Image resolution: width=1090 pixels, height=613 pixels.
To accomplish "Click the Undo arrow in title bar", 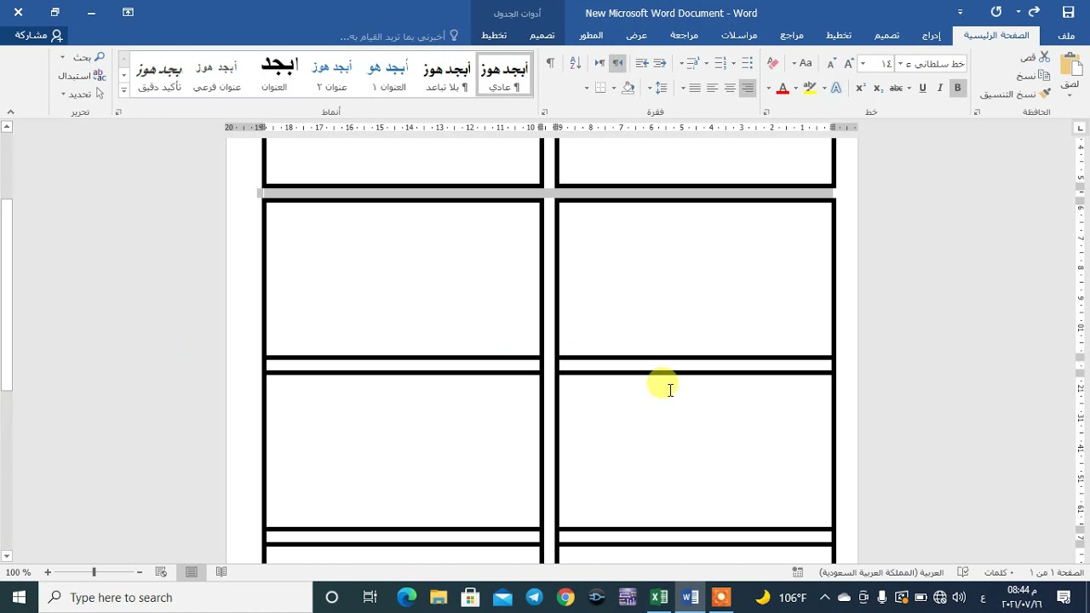I will pos(1034,12).
